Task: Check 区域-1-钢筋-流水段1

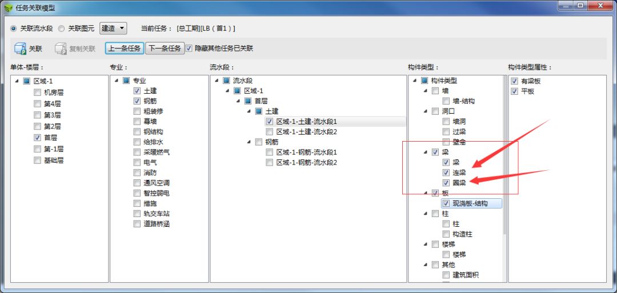Action: coord(269,152)
